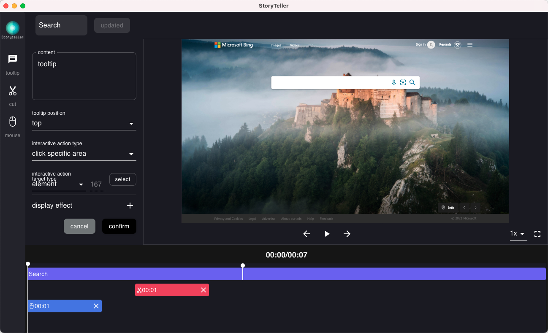Click the Help footer link
548x333 pixels.
[310, 219]
